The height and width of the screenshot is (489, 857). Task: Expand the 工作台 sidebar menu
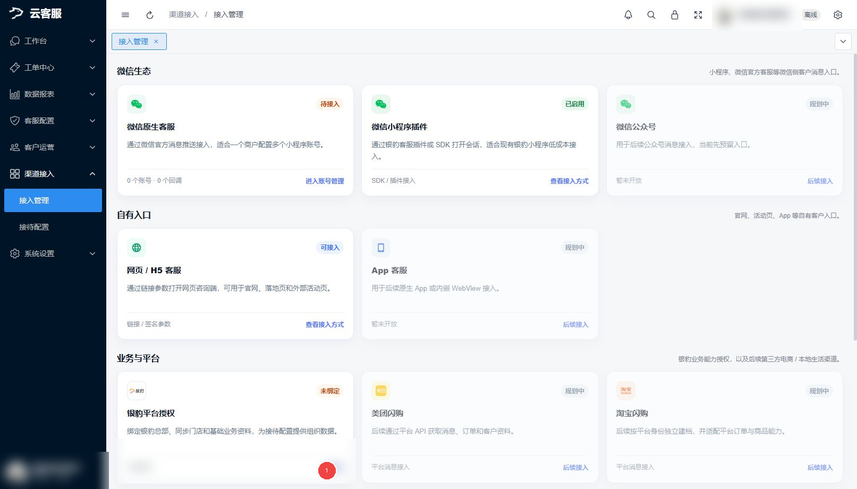click(x=53, y=41)
